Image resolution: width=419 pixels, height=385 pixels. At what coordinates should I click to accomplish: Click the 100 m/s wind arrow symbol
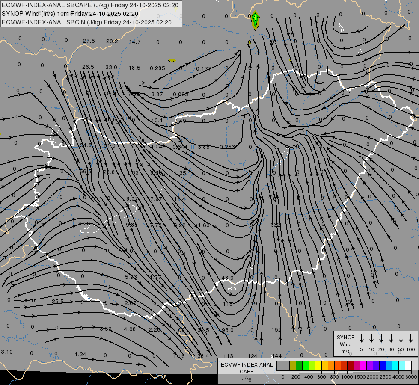pyautogui.click(x=411, y=338)
